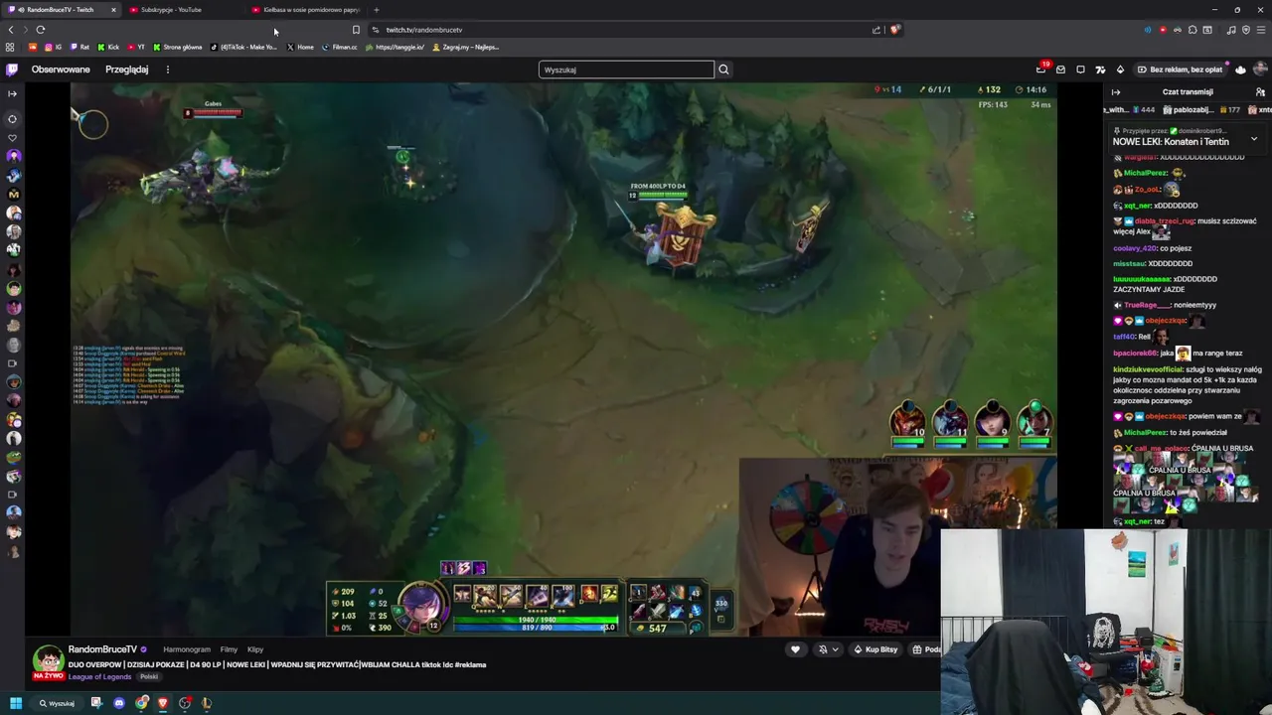The height and width of the screenshot is (715, 1272).
Task: Open Twitch search via magnifier icon
Action: [x=723, y=70]
